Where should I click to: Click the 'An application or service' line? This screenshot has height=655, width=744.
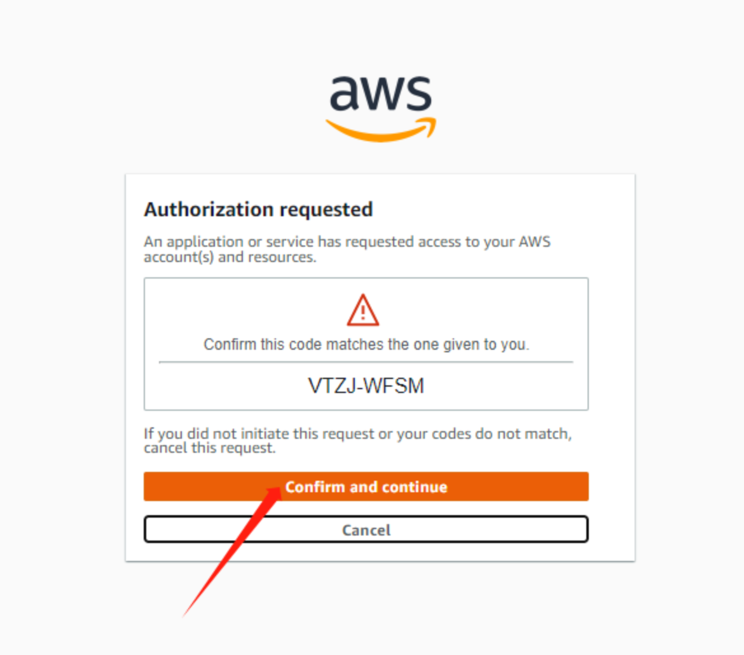(x=347, y=242)
